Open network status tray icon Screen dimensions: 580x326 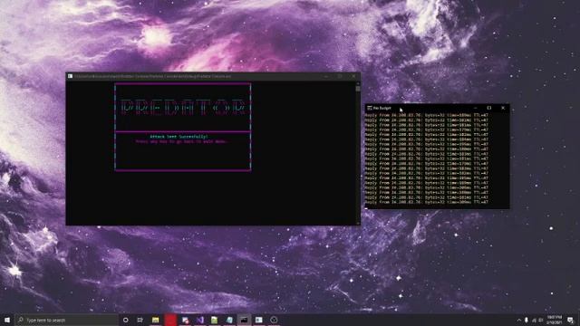coord(534,320)
